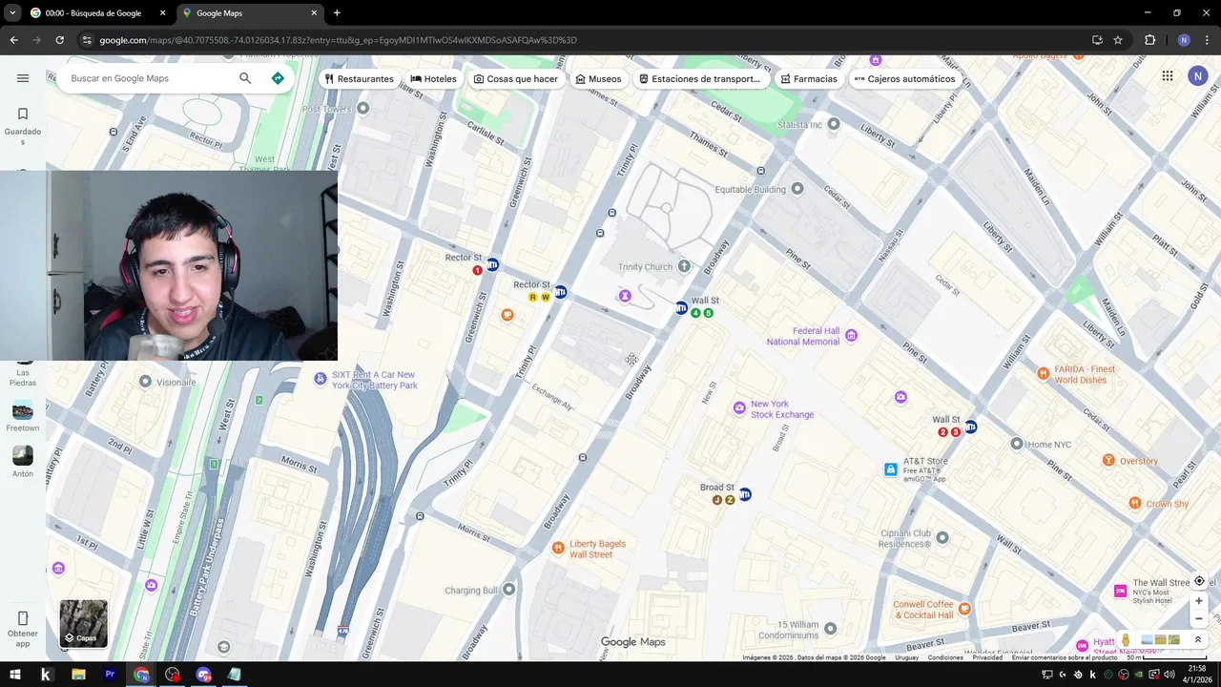The width and height of the screenshot is (1221, 687).
Task: Select the Estaciones de transporte chip
Action: point(700,79)
